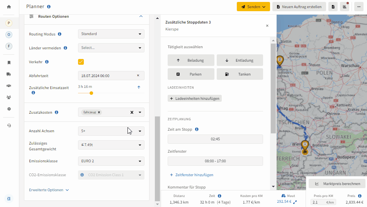Show Planner info icon

click(49, 7)
